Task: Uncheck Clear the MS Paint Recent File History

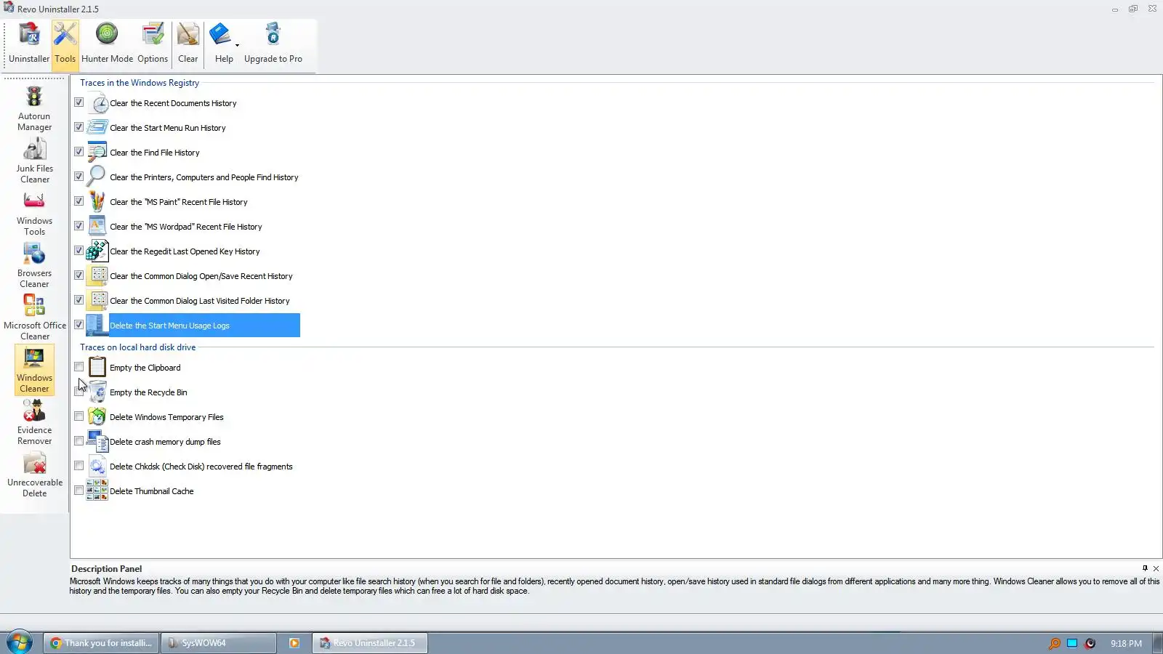Action: click(79, 201)
